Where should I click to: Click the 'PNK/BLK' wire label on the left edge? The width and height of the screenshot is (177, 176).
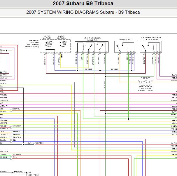pos(3,97)
